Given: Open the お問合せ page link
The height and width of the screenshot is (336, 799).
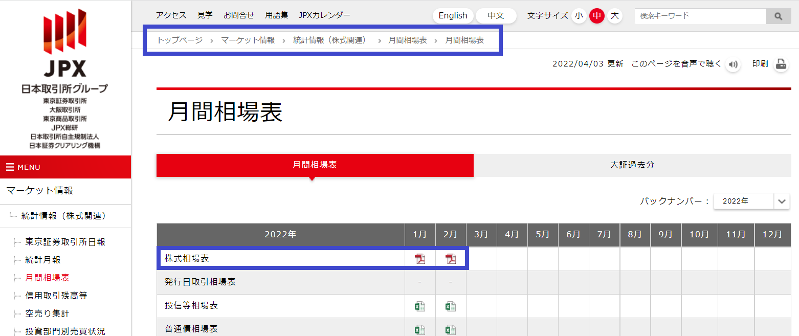Looking at the screenshot, I should (238, 15).
